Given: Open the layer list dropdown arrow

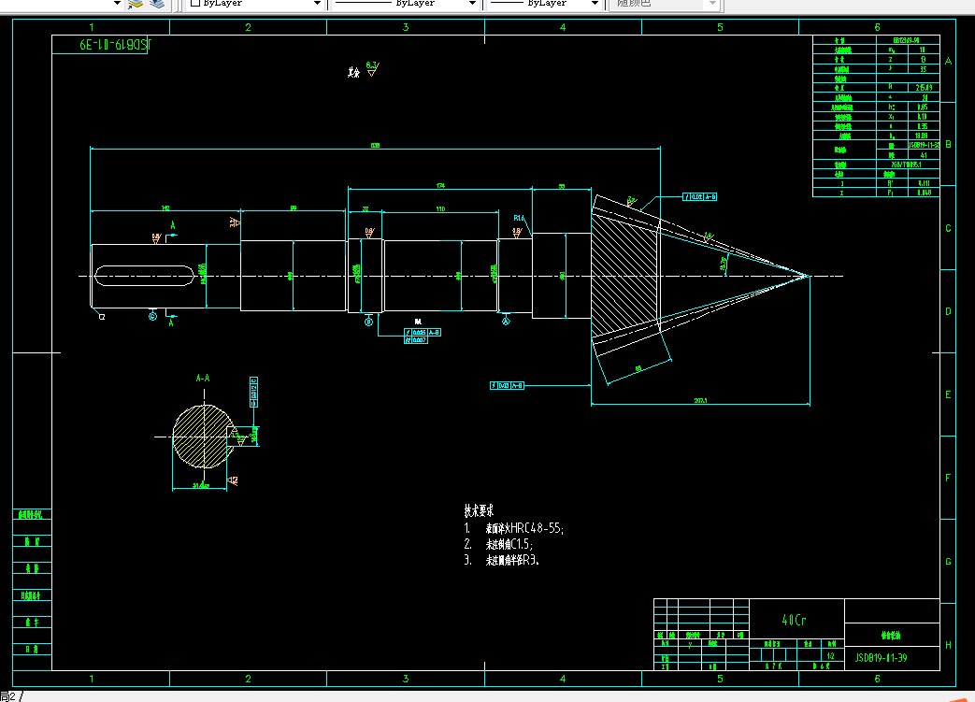Looking at the screenshot, I should pyautogui.click(x=117, y=3).
